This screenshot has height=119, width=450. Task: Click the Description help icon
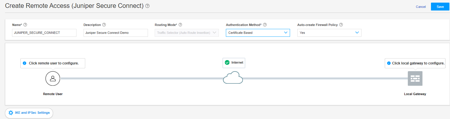point(104,25)
